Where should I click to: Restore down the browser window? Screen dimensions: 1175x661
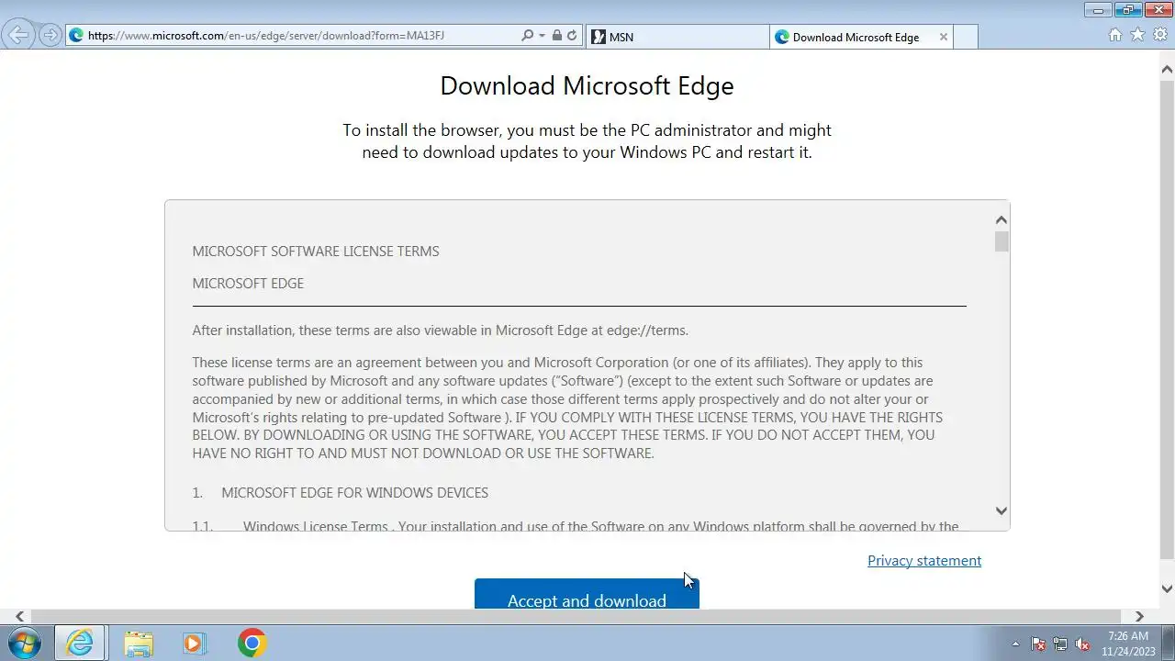click(1127, 9)
